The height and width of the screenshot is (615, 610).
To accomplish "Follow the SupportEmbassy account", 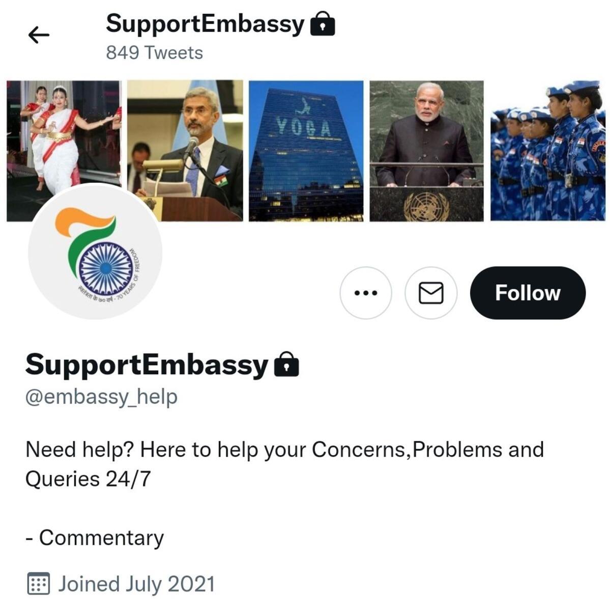I will pos(528,293).
